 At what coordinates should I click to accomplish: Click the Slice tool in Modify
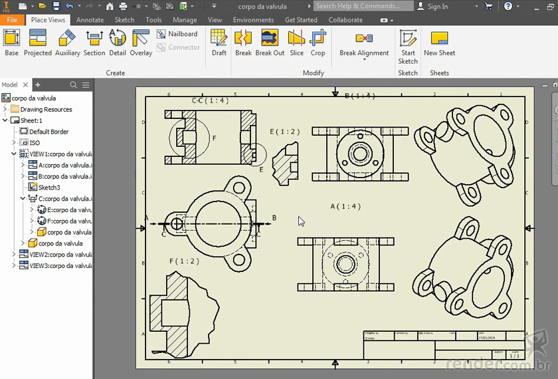coord(296,43)
